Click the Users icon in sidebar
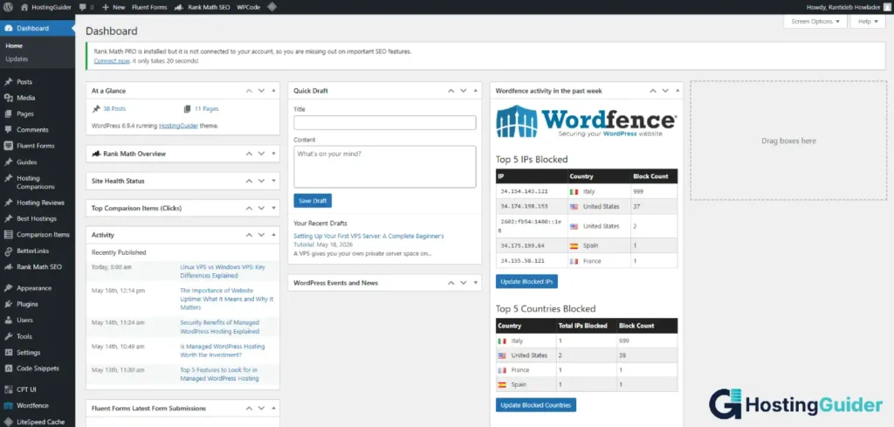 point(9,320)
